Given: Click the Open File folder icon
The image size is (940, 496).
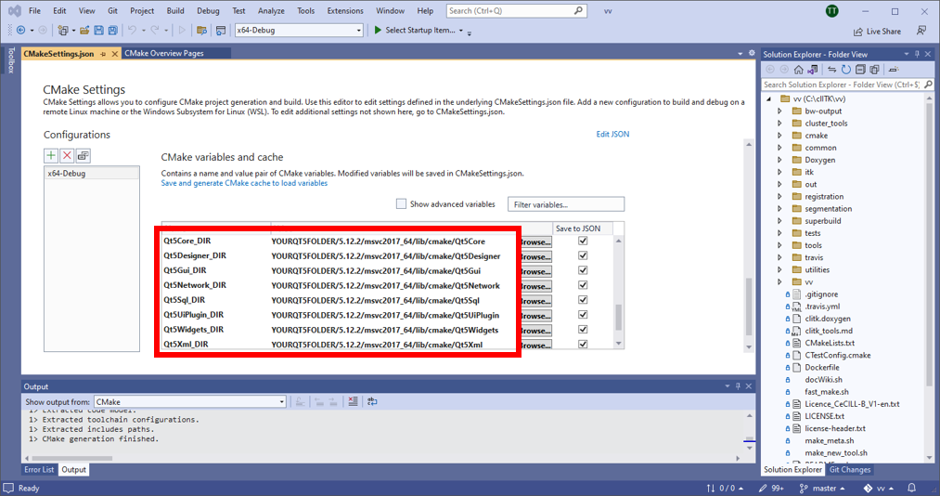Looking at the screenshot, I should point(84,30).
